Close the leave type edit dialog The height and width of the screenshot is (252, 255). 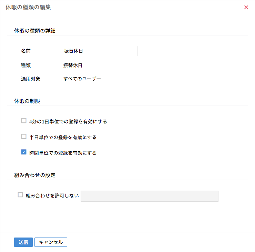tap(246, 7)
